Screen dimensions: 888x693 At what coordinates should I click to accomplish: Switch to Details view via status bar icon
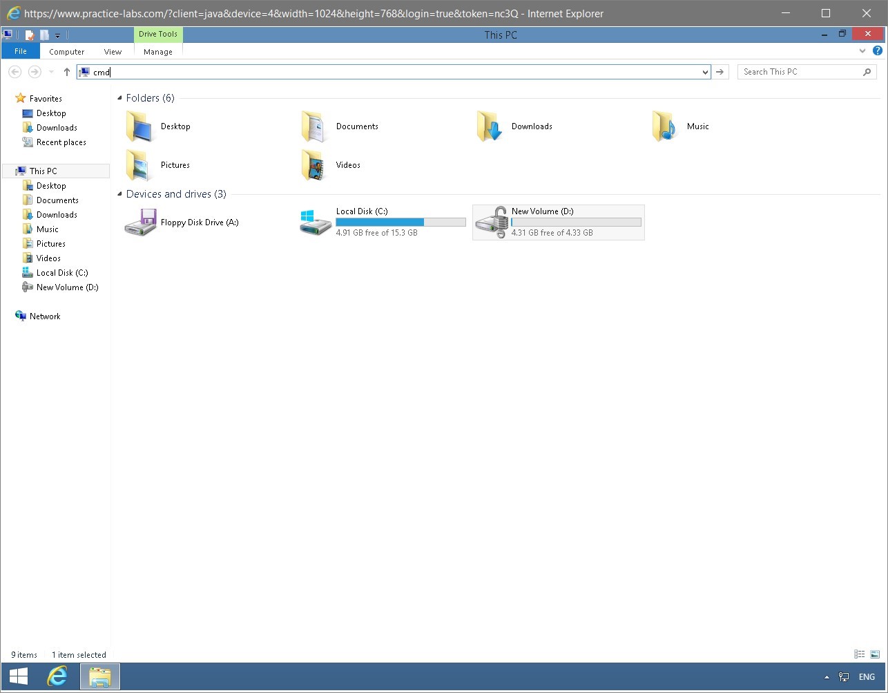coord(859,654)
